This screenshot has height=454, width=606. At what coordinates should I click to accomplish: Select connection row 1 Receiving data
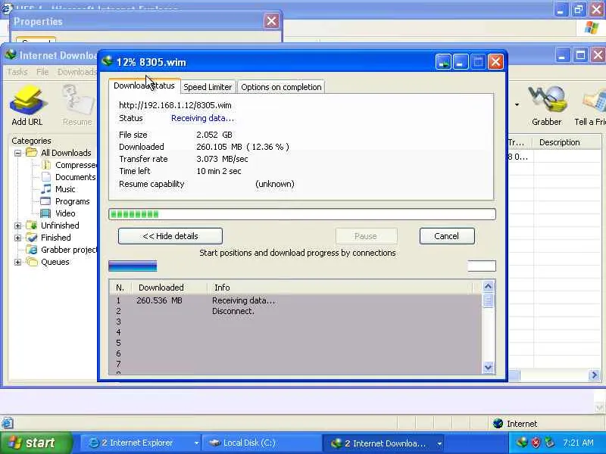tap(295, 300)
